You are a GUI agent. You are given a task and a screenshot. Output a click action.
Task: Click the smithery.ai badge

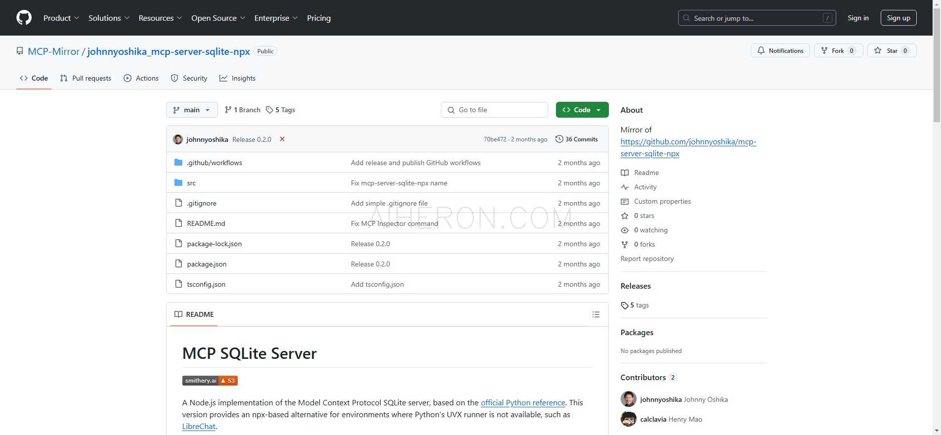pos(210,381)
